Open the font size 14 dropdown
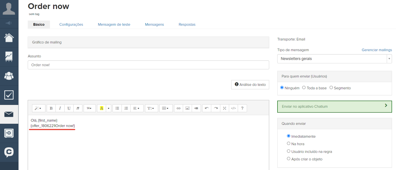Viewport: 398px width, 170px height. [89, 108]
